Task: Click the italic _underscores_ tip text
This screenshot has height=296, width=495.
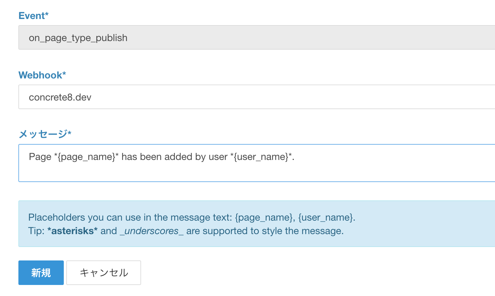Action: [x=152, y=231]
